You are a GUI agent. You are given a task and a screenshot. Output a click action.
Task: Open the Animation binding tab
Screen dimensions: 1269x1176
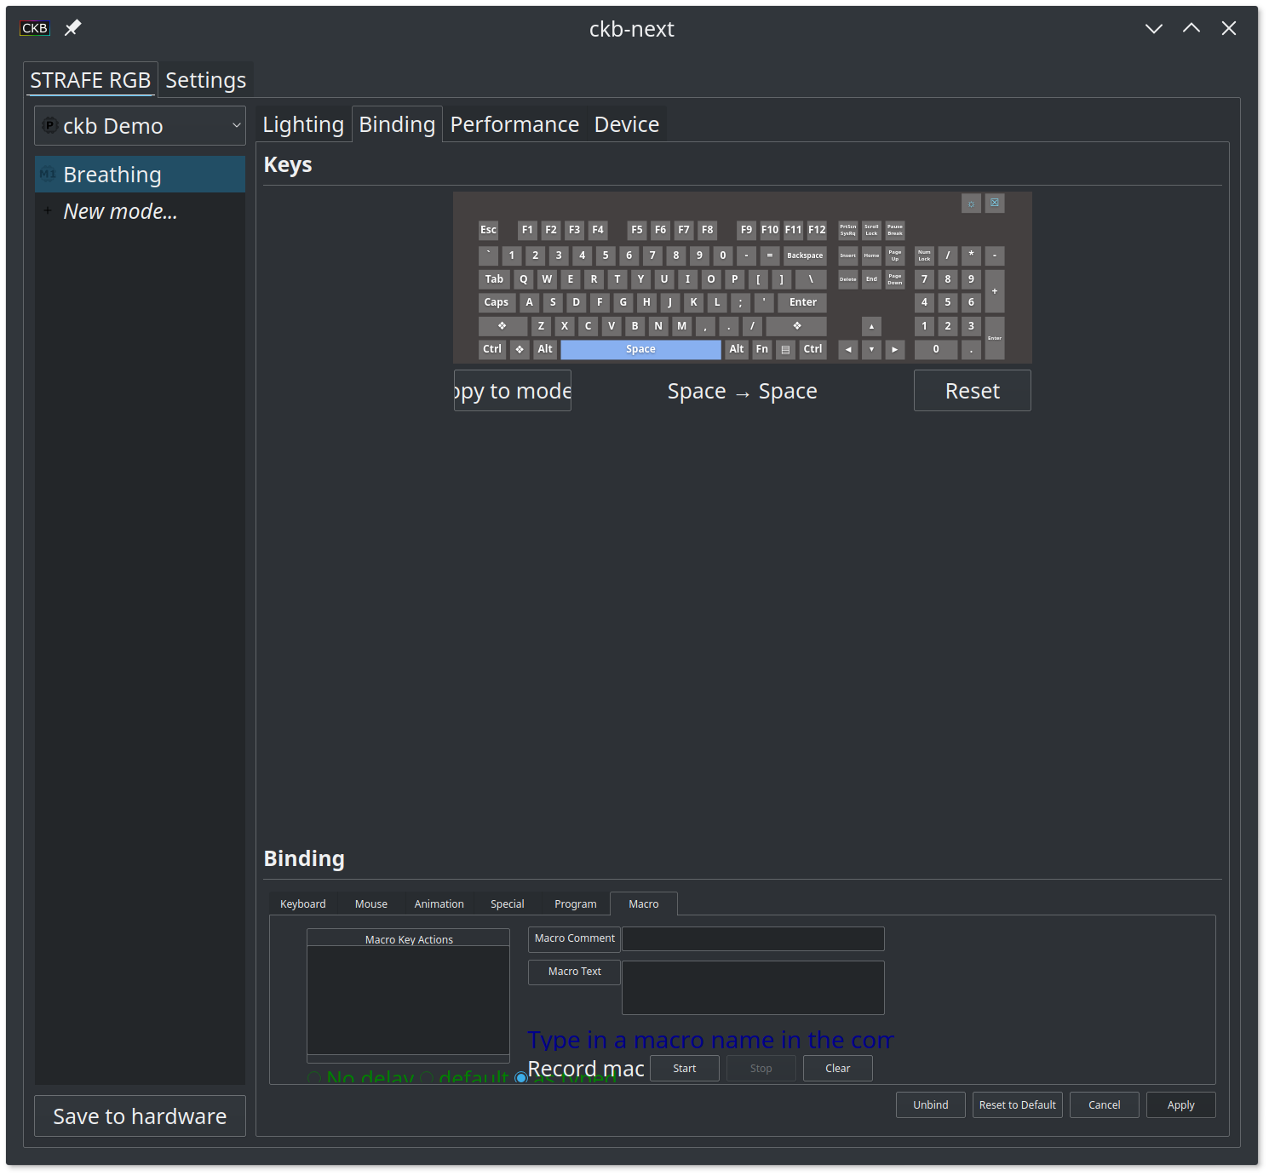pyautogui.click(x=439, y=904)
